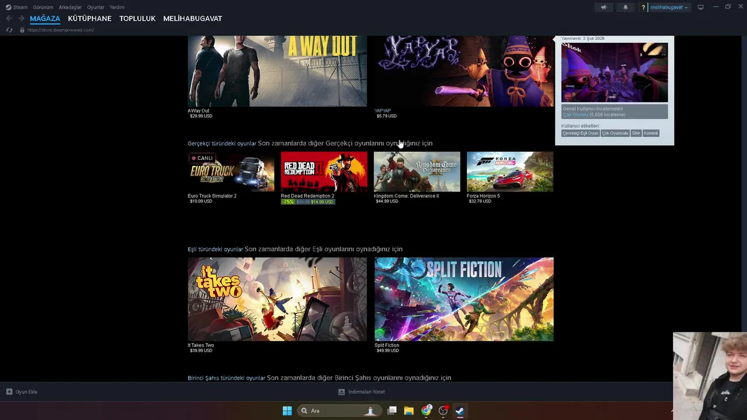Switch to Big Picture mode monitor icon

(700, 7)
